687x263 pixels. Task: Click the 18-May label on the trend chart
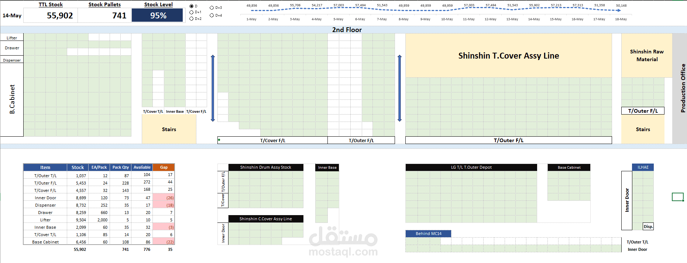pyautogui.click(x=621, y=19)
